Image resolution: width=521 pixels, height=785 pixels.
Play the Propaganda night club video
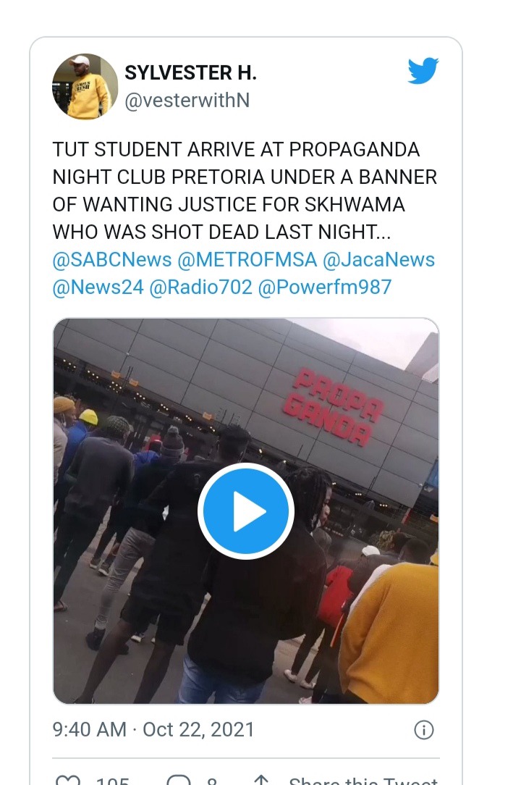[246, 511]
